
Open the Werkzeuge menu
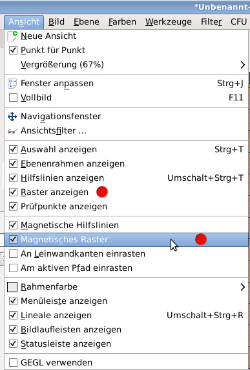pos(169,22)
